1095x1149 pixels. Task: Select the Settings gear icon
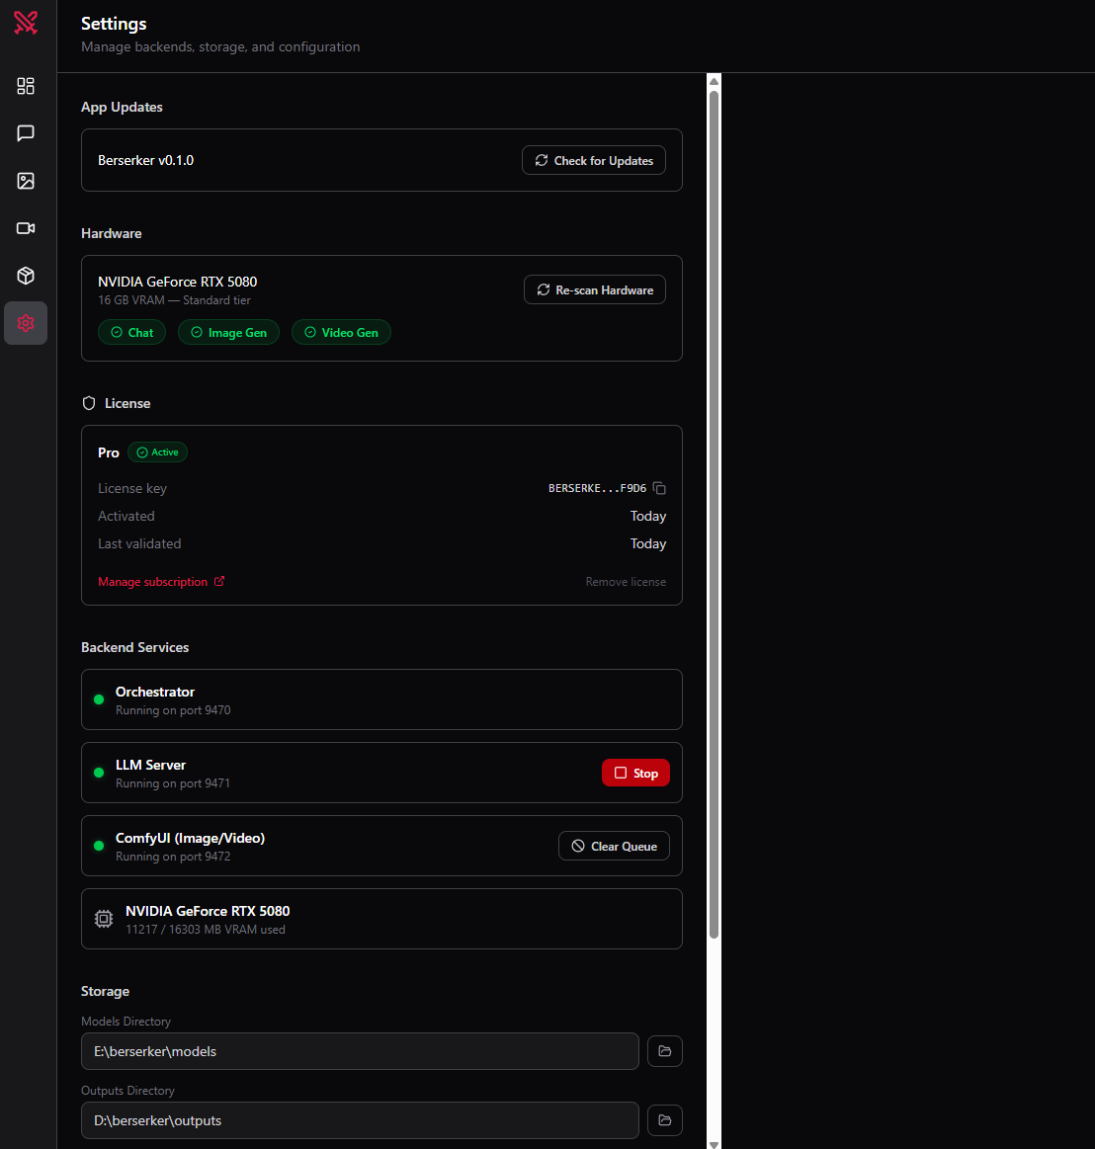click(26, 323)
